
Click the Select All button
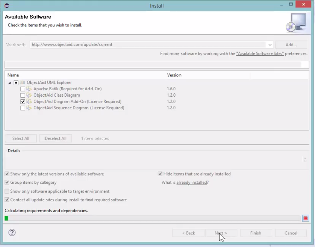(x=21, y=138)
